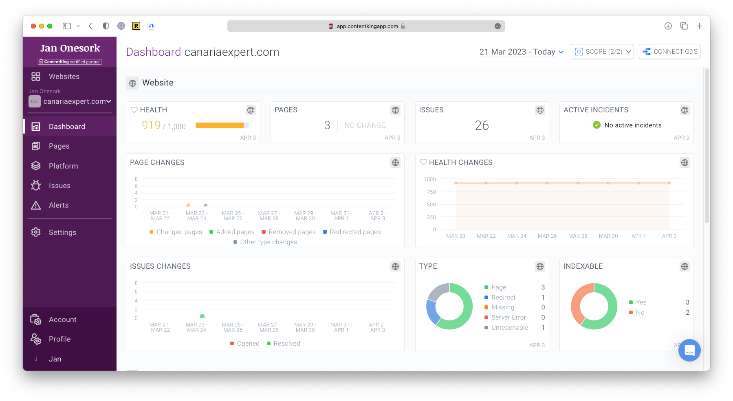
Task: Click the page scrollbar
Action: [707, 146]
